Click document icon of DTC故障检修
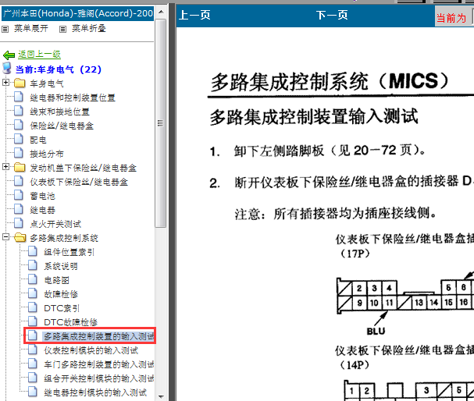 point(33,321)
